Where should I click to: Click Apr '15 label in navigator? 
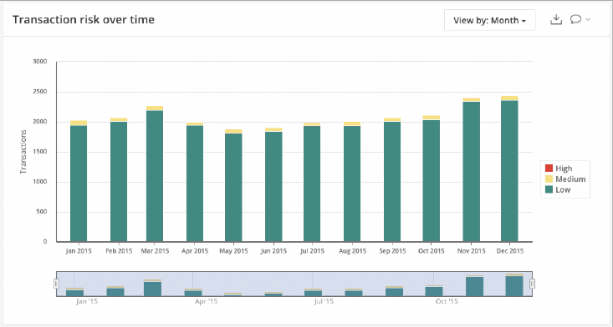[206, 302]
